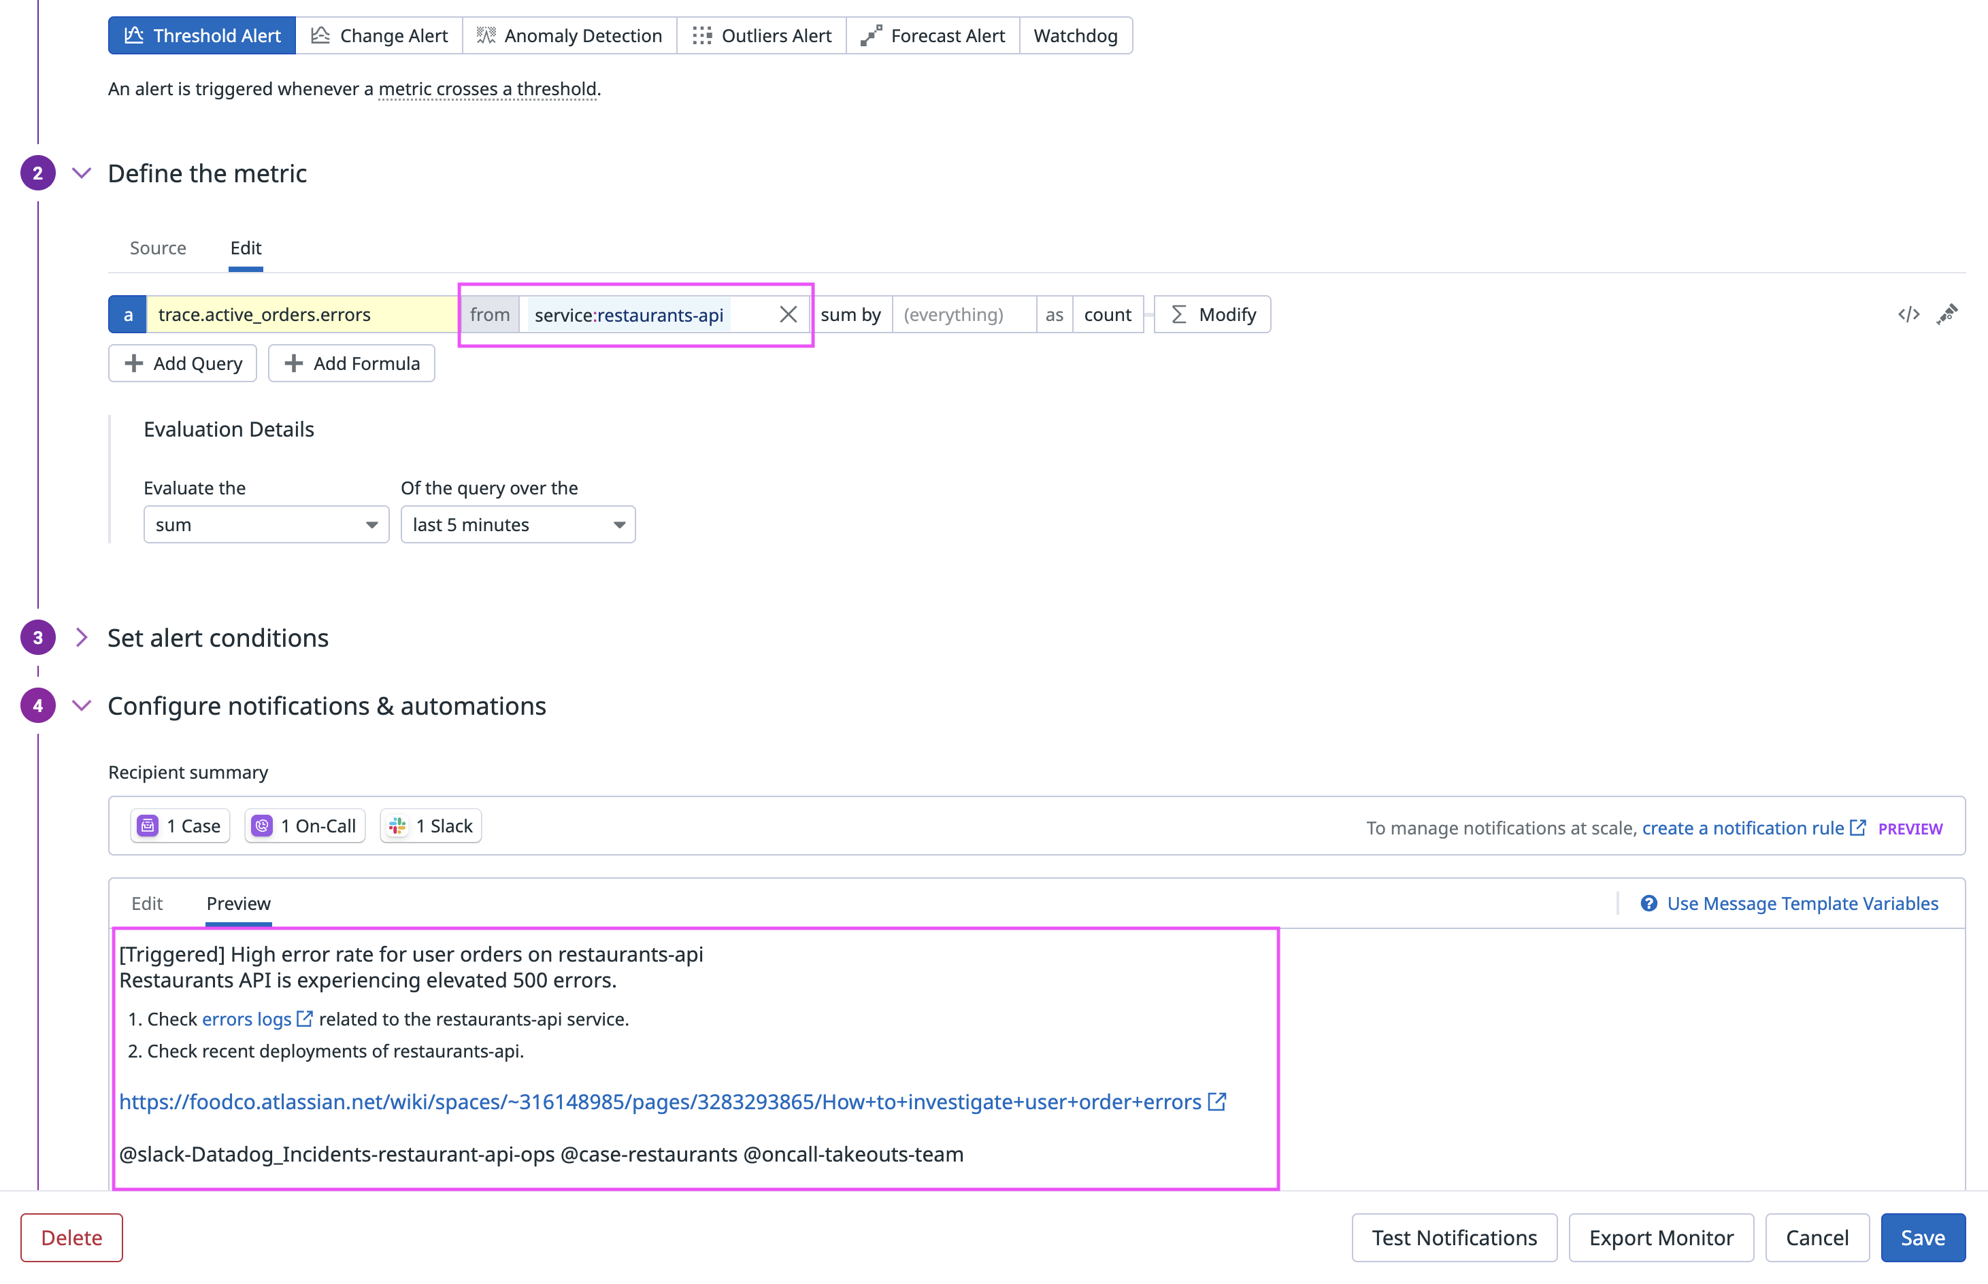Image resolution: width=1988 pixels, height=1284 pixels.
Task: Click the step 2 number marker
Action: point(37,173)
